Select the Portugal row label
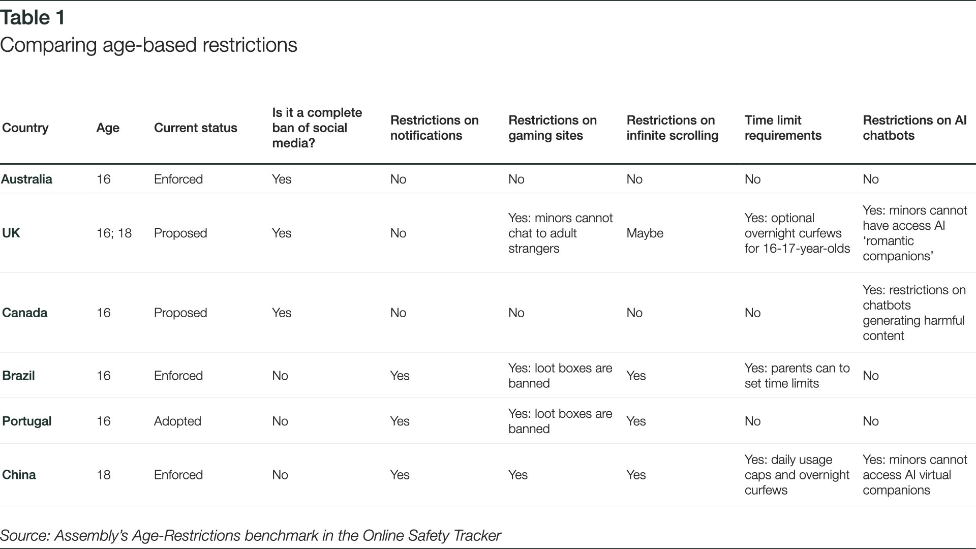The width and height of the screenshot is (976, 549). [27, 421]
